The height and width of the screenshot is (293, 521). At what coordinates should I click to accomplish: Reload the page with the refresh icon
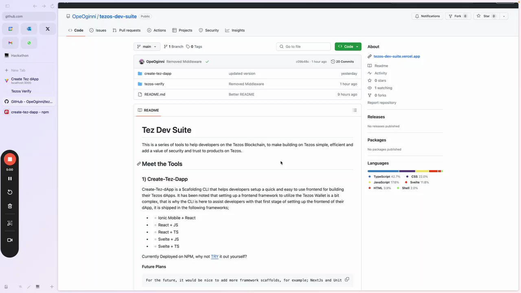52,6
